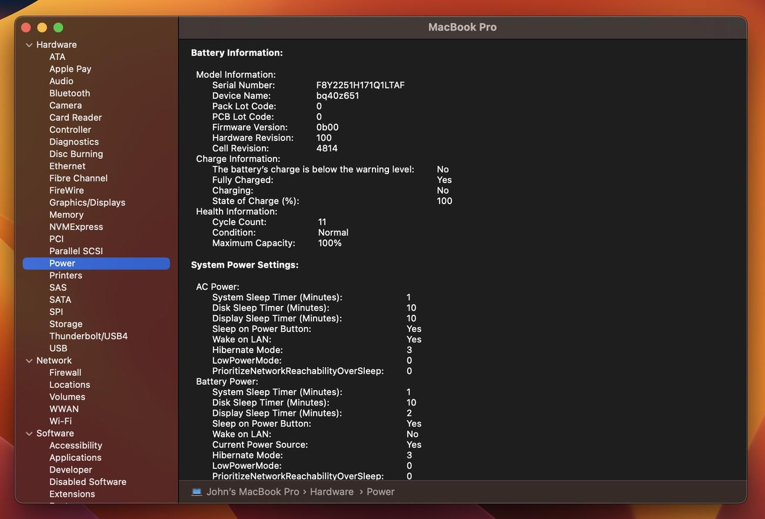Open Printers in the sidebar
This screenshot has height=519, width=765.
pos(65,275)
